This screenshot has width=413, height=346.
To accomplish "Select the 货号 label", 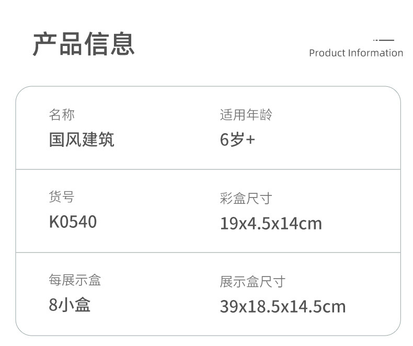I will [62, 197].
